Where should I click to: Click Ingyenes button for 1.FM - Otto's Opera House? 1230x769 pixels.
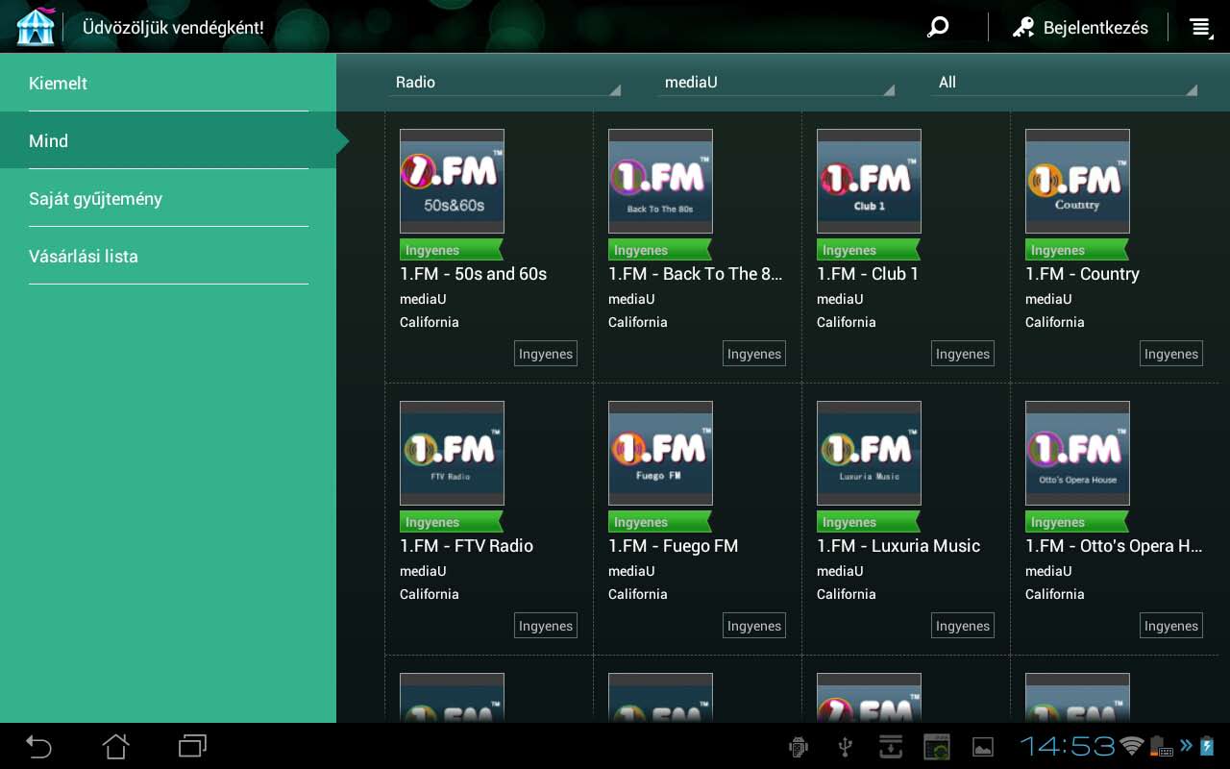pos(1171,626)
